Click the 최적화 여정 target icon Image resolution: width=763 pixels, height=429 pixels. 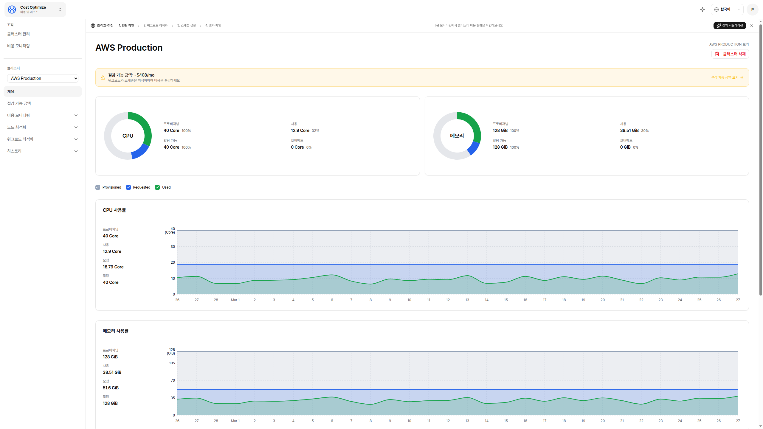pos(93,26)
